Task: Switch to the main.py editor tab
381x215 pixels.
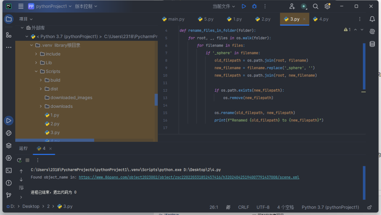Action: 176,19
